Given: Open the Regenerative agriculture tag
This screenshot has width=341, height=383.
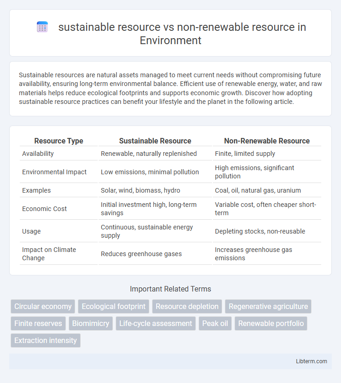Looking at the screenshot, I should coord(268,306).
